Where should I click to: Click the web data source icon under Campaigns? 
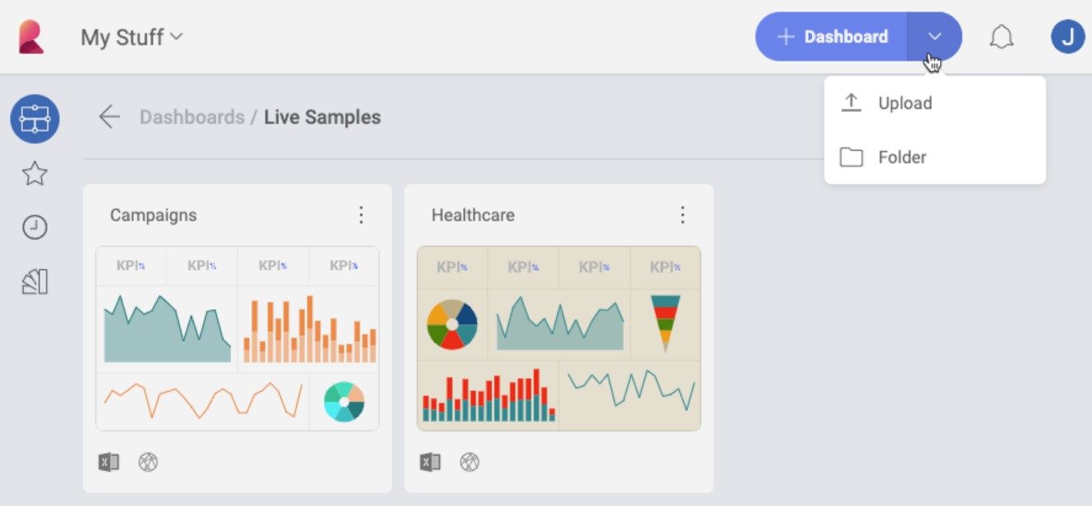(x=149, y=462)
